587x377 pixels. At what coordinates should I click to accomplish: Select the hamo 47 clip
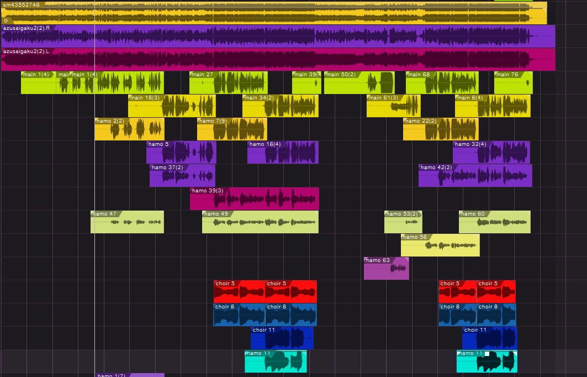[127, 222]
